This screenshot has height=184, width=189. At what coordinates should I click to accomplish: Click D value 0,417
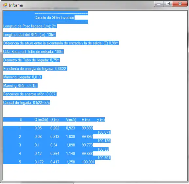coord(55,162)
